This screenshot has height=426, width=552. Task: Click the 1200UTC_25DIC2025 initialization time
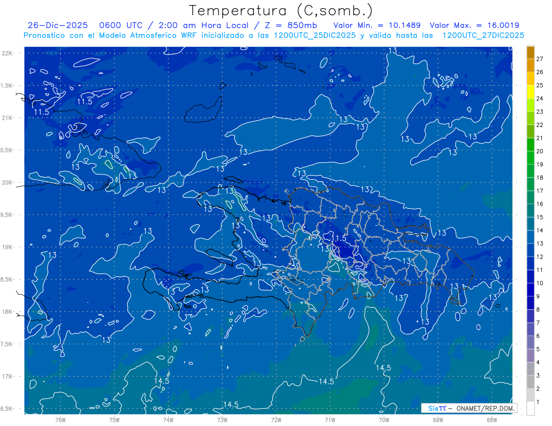pyautogui.click(x=314, y=35)
